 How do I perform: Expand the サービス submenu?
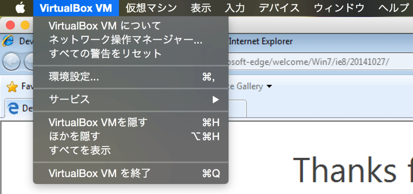tap(131, 99)
